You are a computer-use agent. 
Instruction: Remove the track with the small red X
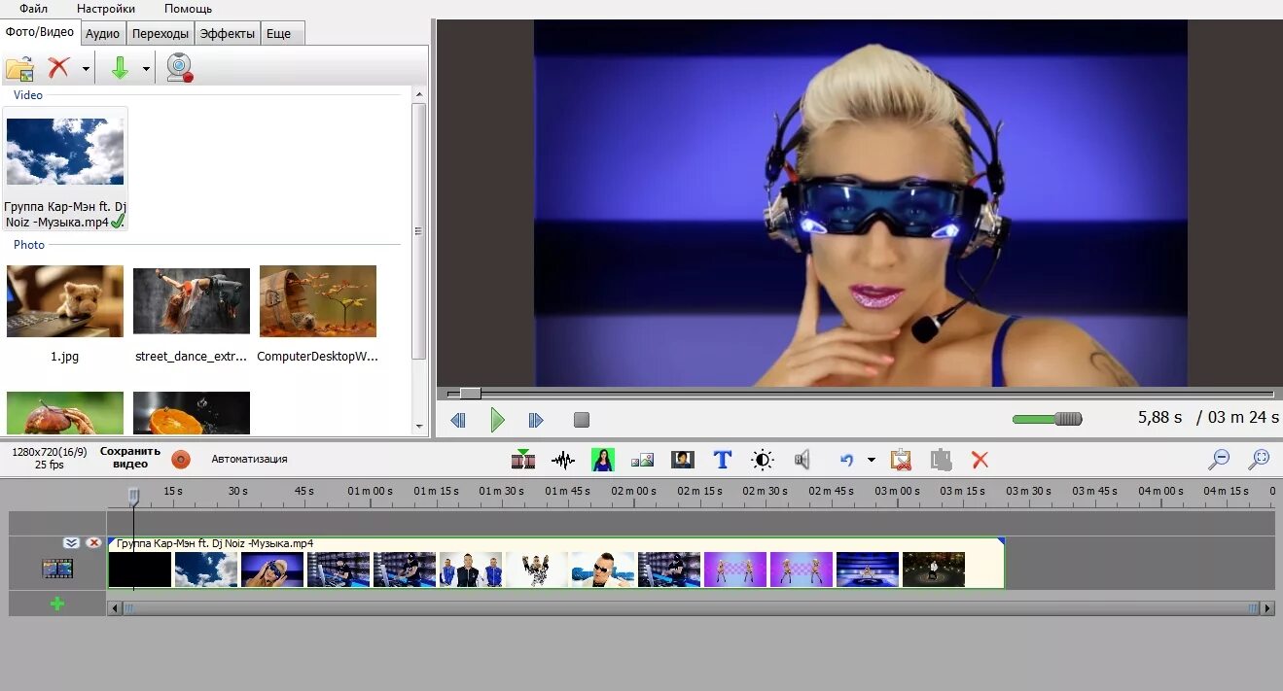coord(93,543)
